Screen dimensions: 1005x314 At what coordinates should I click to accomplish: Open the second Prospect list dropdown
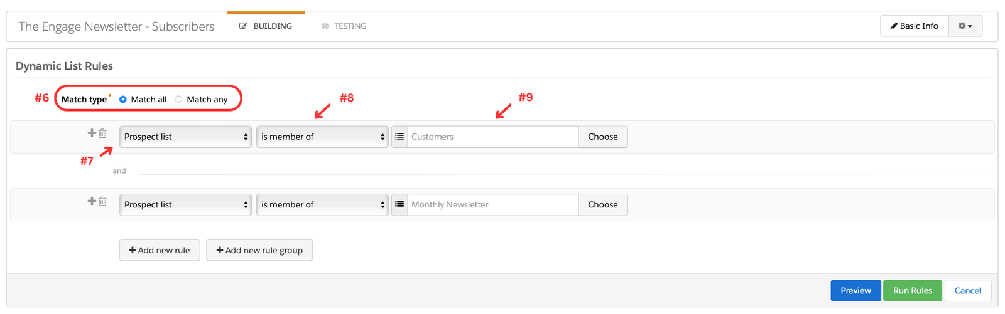[x=185, y=204]
